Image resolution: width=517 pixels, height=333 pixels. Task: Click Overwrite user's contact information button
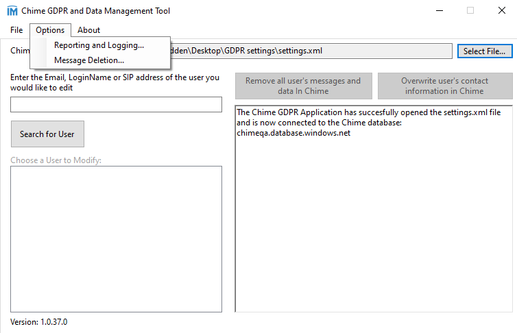[x=444, y=86]
